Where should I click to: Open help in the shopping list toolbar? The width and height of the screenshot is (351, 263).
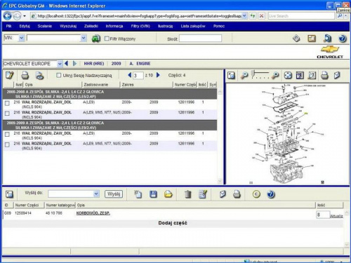271,194
